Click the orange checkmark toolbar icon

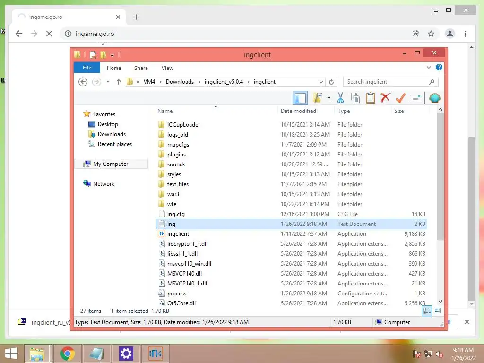click(x=400, y=98)
